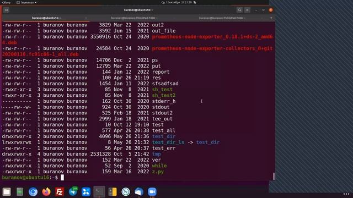353x198 pixels.
Task: Open the Files manager from the dock
Action: (x=7, y=192)
